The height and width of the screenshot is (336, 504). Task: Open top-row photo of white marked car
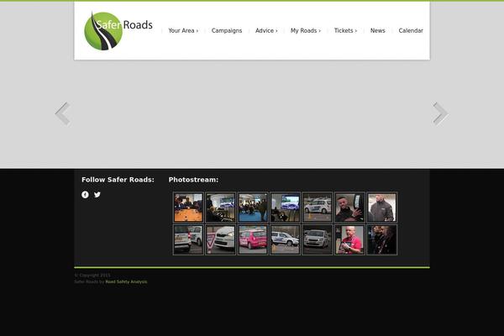click(x=318, y=207)
